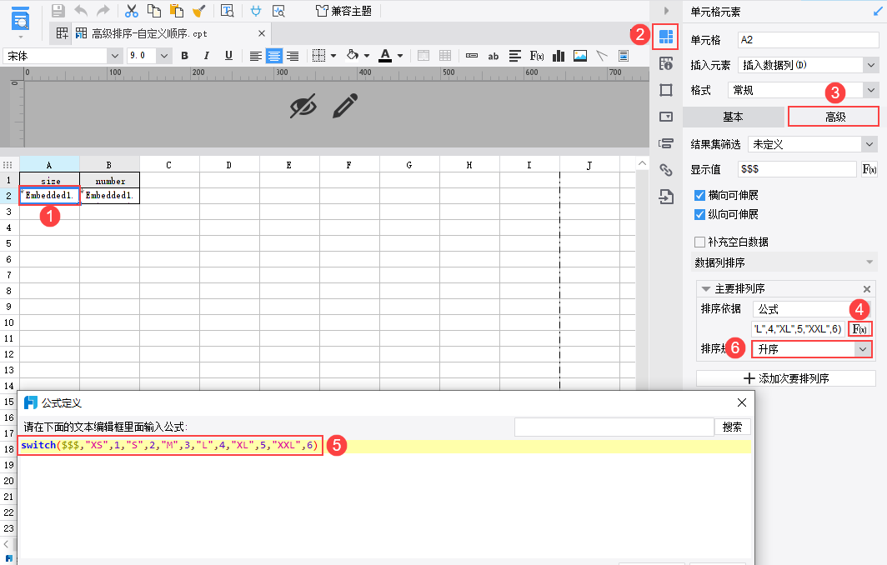Open the 宋体 font family dropdown
Screen dimensions: 887x565
coord(115,56)
